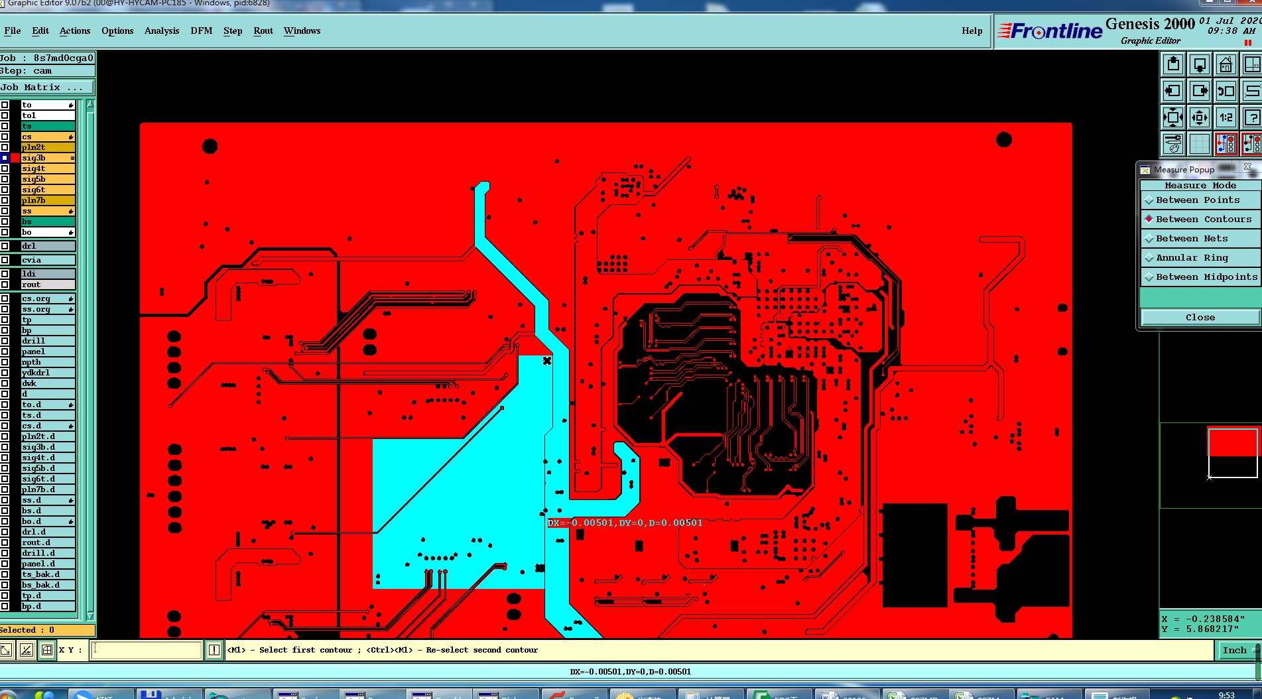
Task: Toggle the checkbox for layer 'pln2t'
Action: tap(5, 147)
